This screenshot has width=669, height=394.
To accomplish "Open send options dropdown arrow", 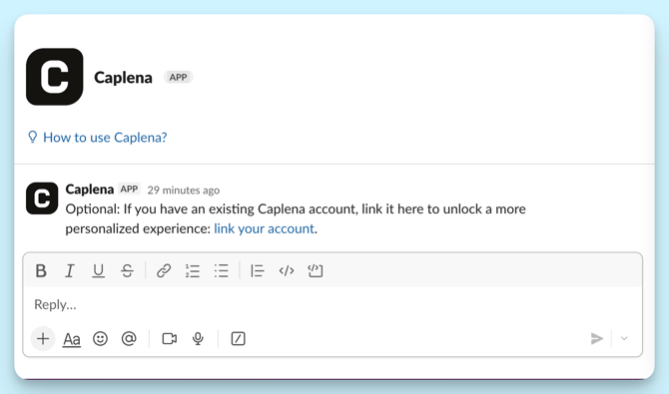I will pyautogui.click(x=624, y=339).
